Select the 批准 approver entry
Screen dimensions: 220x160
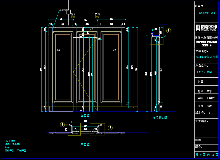205,106
